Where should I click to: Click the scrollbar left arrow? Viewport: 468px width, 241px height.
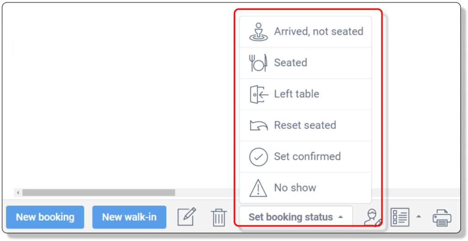click(18, 193)
